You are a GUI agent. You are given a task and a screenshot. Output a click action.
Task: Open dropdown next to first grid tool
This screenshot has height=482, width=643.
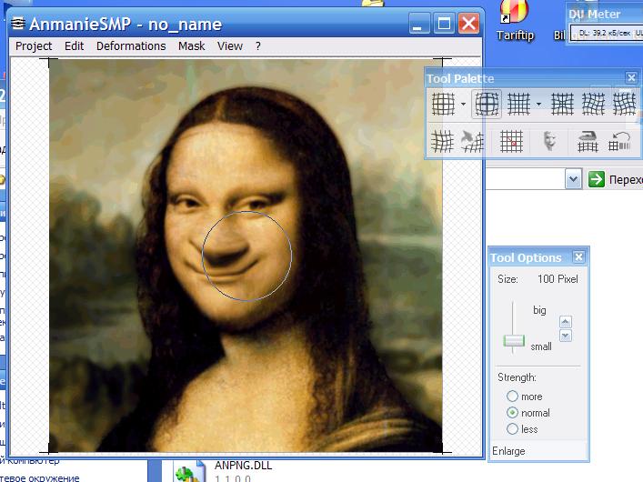click(x=464, y=104)
